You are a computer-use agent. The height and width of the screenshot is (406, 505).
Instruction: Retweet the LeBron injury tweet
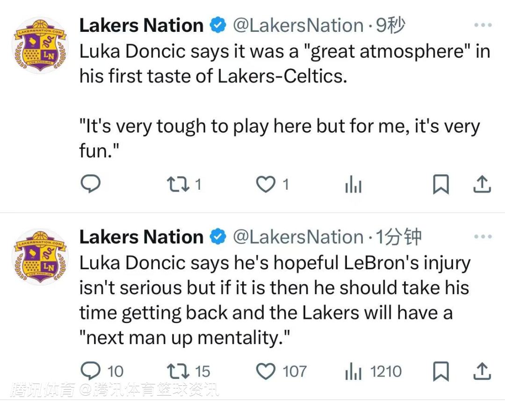point(177,372)
